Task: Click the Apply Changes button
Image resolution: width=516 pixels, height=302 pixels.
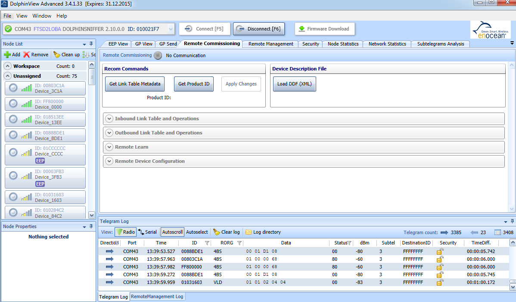Action: click(241, 84)
